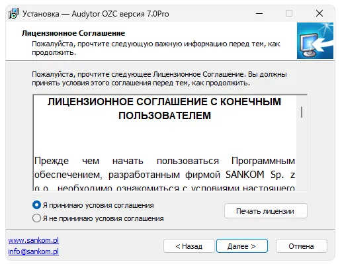Open the info@sankom.pl email link
Image resolution: width=340 pixels, height=264 pixels.
[34, 251]
